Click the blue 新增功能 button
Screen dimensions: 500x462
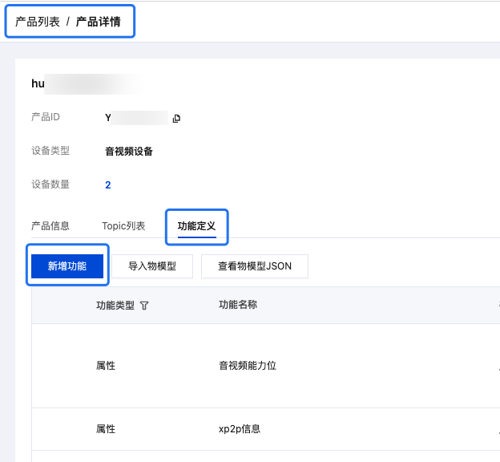pos(67,266)
